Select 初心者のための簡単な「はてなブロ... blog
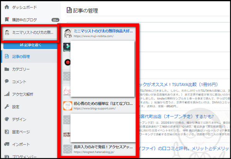This screenshot has height=159, width=231. tap(103, 104)
